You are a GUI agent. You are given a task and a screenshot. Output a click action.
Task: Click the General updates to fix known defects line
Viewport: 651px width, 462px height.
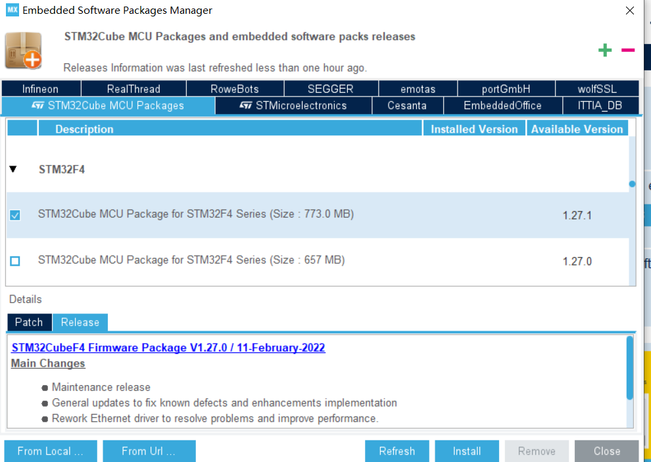(x=224, y=403)
